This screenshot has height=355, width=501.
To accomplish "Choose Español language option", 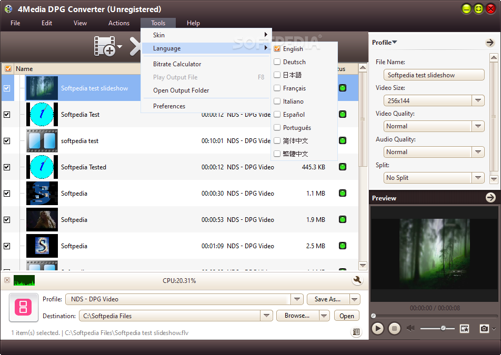I will point(304,114).
